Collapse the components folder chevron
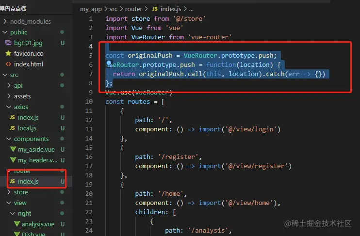Screen dimensions: 360x236 [9, 139]
